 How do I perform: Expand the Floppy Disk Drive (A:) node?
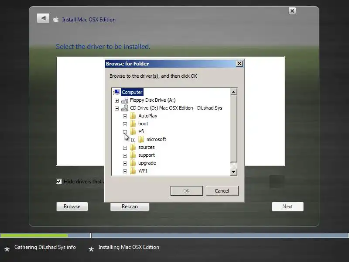point(116,100)
